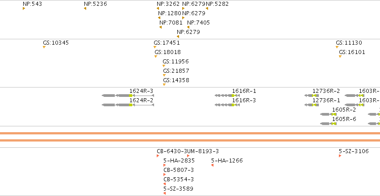Select the GS:14358 marker
Viewport: 380px width, 196px height.
point(164,84)
